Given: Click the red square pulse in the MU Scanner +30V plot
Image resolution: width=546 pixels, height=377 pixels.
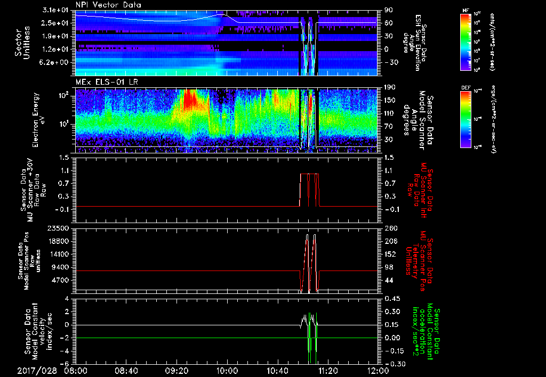Looking at the screenshot, I should tap(309, 190).
